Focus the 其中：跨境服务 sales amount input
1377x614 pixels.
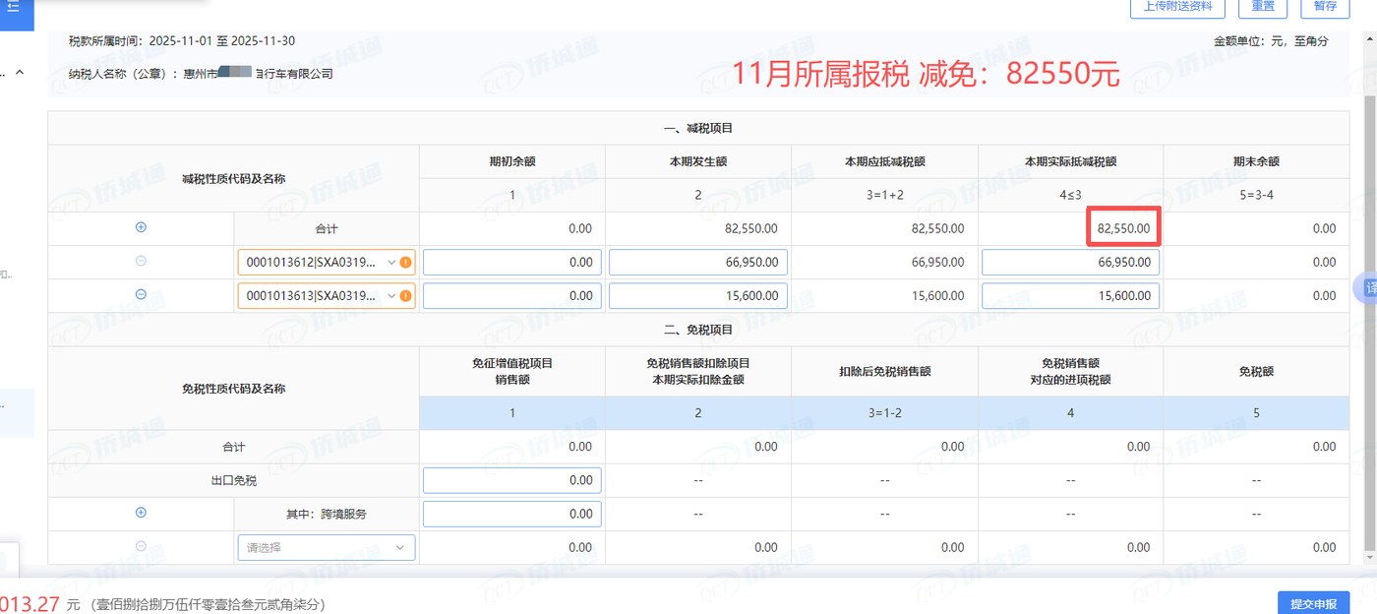tap(511, 514)
